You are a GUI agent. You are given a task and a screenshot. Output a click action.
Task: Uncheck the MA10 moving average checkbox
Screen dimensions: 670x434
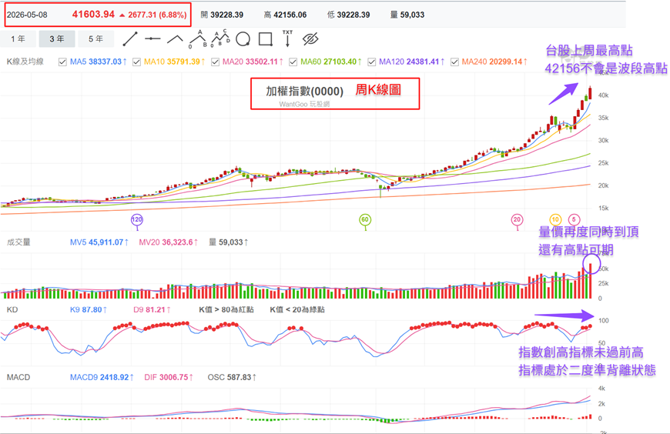tap(137, 62)
